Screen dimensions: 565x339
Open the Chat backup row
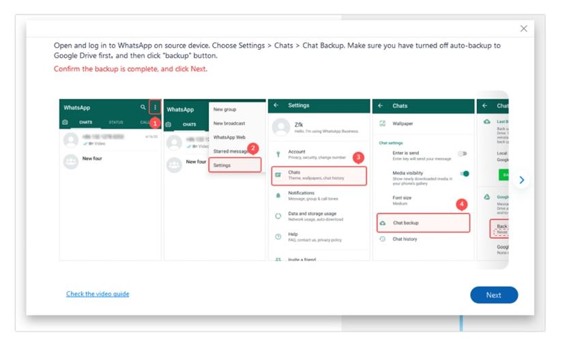click(x=423, y=222)
